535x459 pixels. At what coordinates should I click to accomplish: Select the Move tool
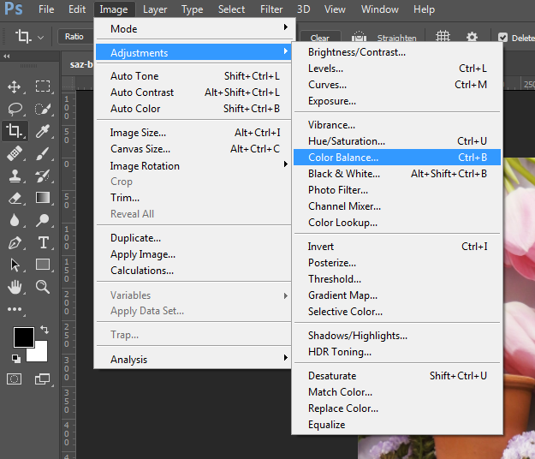pyautogui.click(x=15, y=86)
